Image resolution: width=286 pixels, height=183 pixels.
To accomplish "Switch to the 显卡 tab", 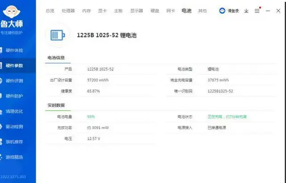I will 102,11.
